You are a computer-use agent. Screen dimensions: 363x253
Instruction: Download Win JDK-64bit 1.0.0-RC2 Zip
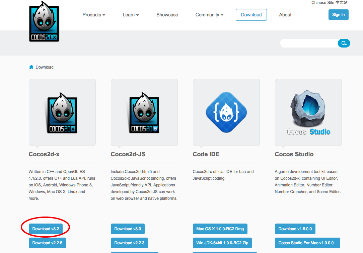tap(222, 243)
